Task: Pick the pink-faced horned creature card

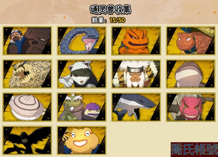Action: pos(191,107)
